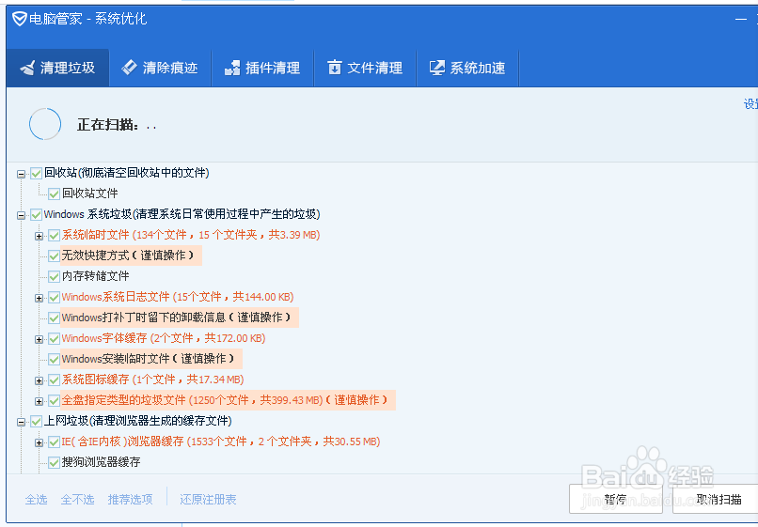
Task: Uncheck the 回收站 group checkbox
Action: click(37, 174)
